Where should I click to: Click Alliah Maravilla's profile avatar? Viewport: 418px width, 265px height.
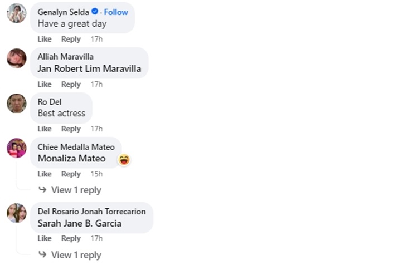(16, 58)
